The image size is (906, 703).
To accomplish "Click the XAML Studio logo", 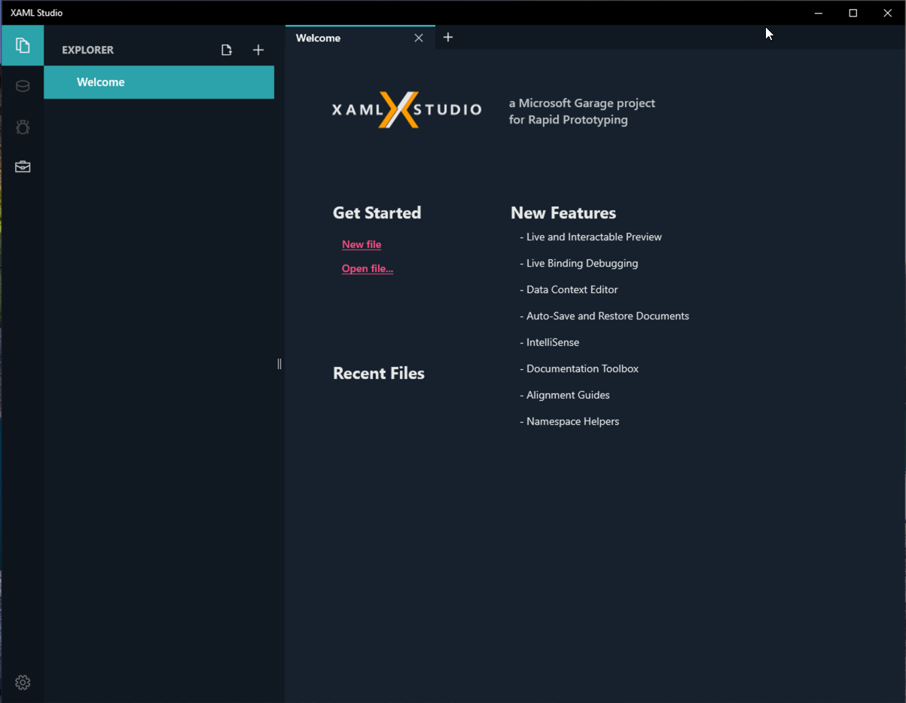I will pyautogui.click(x=406, y=109).
